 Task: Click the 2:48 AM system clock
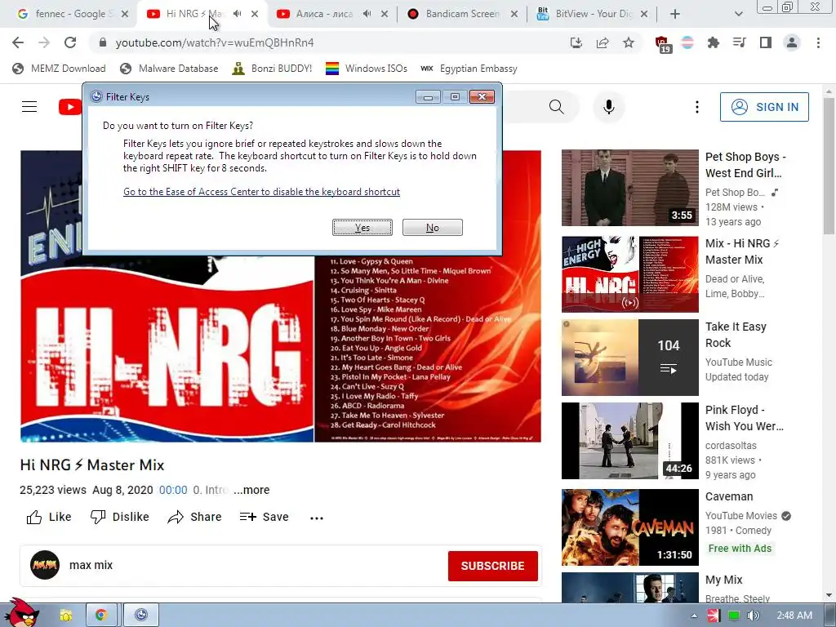point(794,616)
